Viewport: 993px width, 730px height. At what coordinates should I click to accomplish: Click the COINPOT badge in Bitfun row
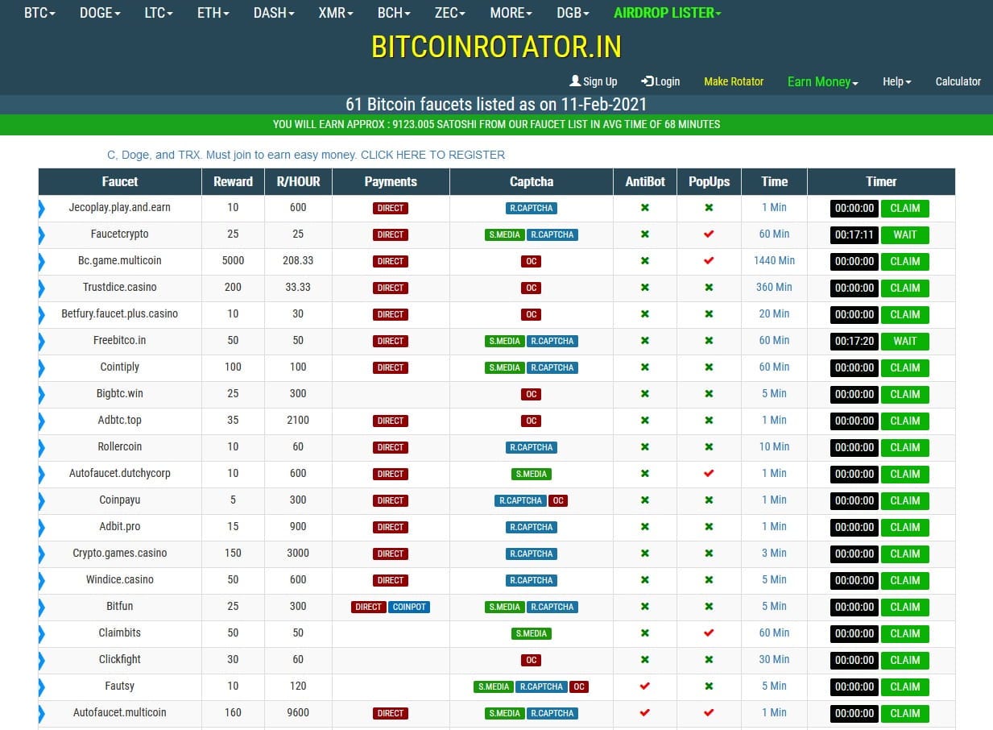pyautogui.click(x=409, y=607)
